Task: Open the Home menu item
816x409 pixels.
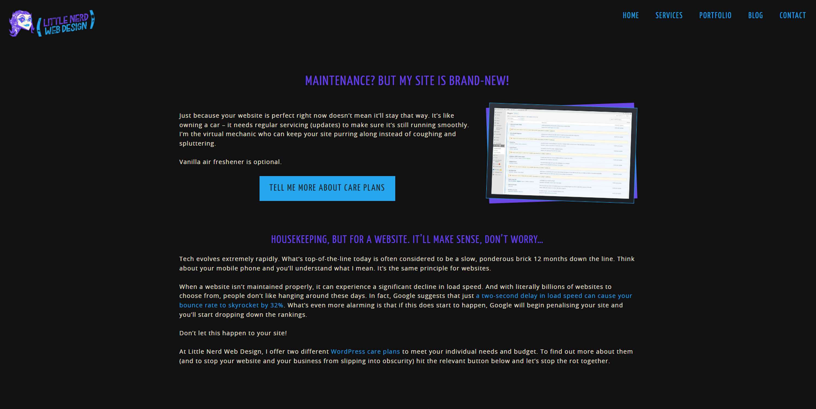Action: point(630,15)
